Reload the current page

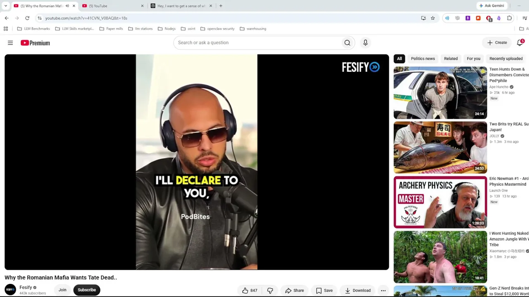tap(27, 18)
